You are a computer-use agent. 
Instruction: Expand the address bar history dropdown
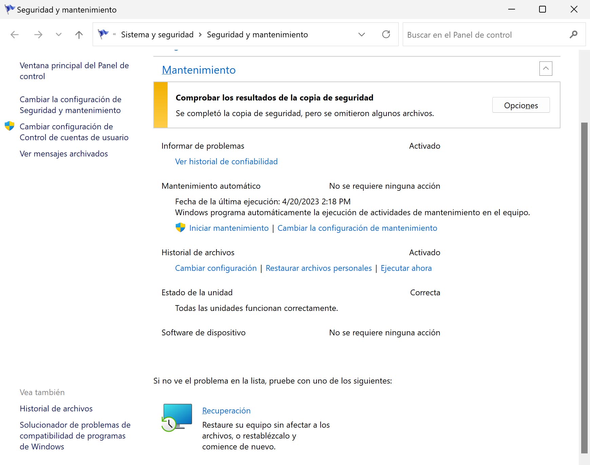click(362, 35)
